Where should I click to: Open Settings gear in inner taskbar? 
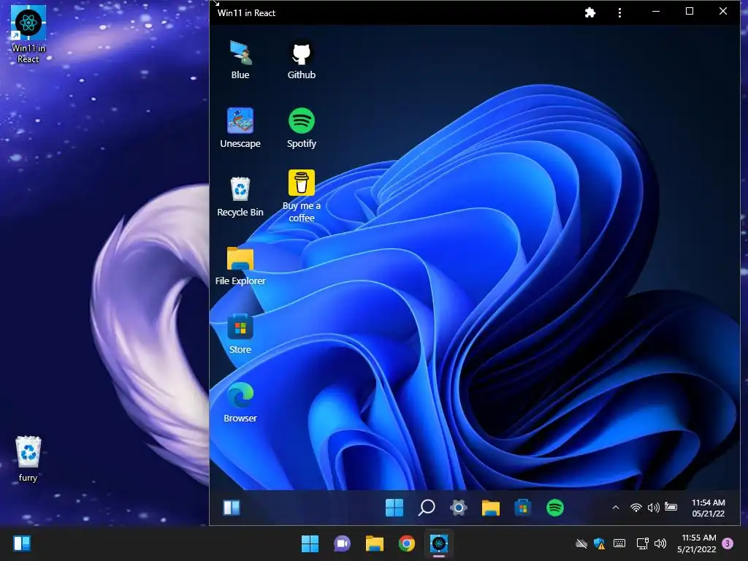point(459,508)
